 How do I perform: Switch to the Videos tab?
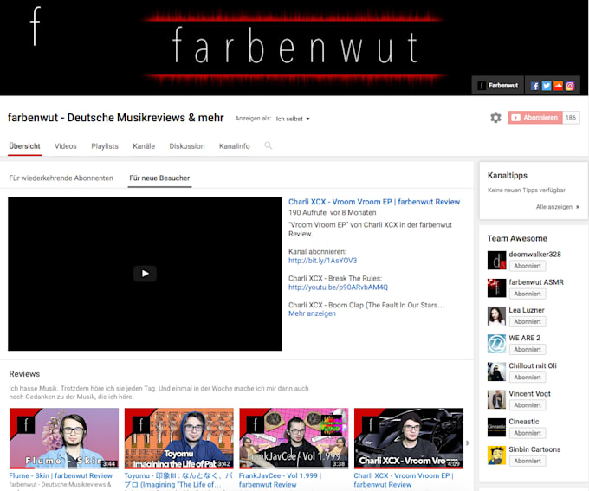point(65,146)
